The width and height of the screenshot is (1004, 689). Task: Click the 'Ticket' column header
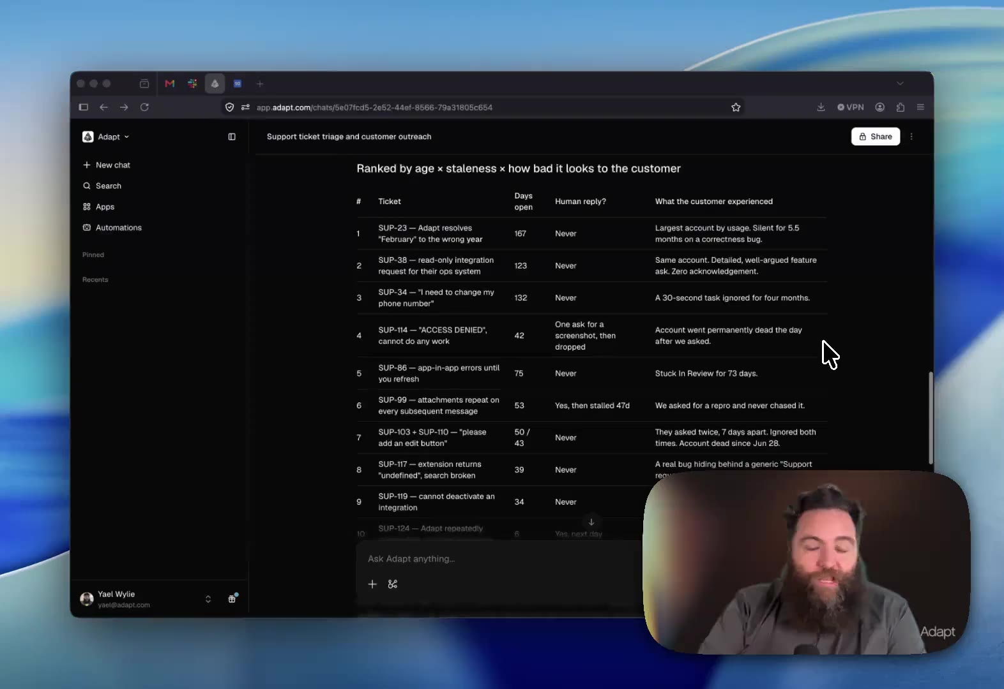tap(390, 202)
